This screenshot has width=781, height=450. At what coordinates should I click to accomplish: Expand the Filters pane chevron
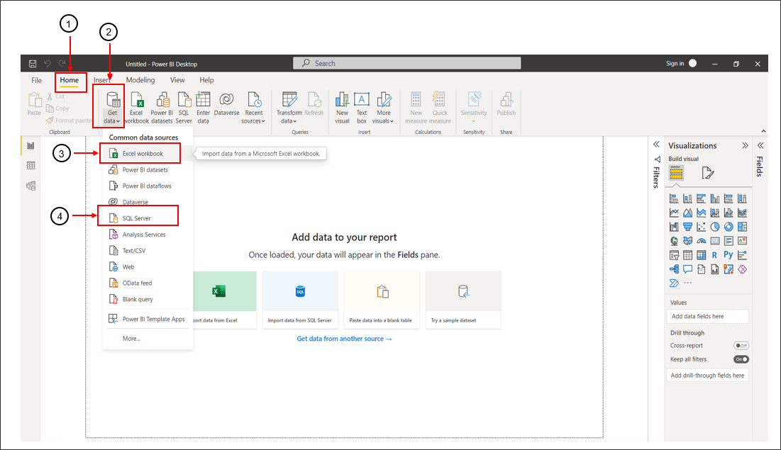[656, 145]
